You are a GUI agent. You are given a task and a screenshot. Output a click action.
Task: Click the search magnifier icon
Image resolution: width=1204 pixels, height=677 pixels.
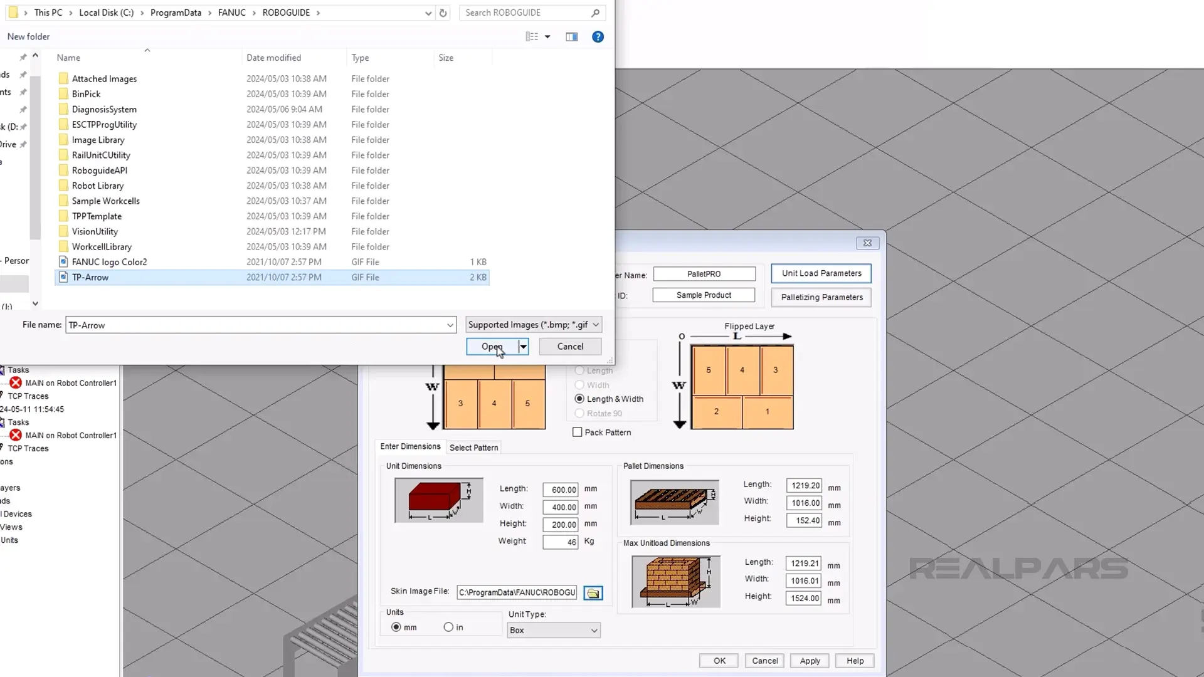(596, 13)
